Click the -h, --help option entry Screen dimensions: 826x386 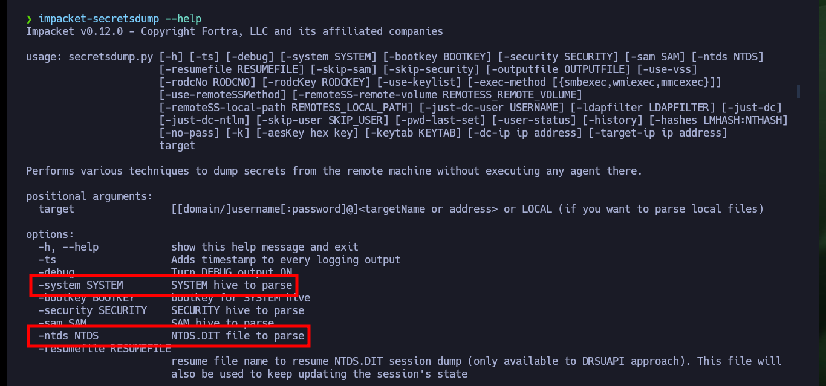pos(68,247)
